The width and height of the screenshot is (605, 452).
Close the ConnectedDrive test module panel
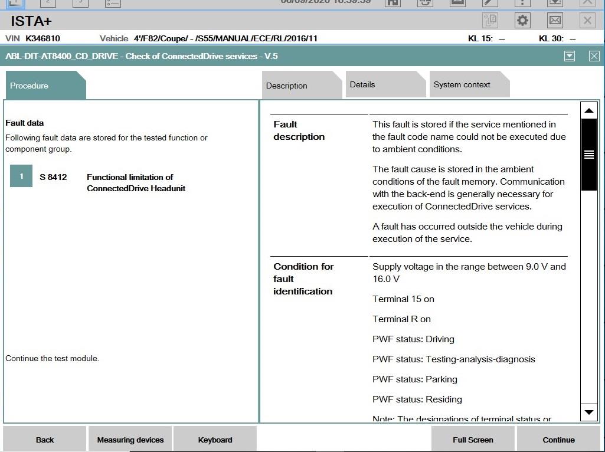[594, 56]
